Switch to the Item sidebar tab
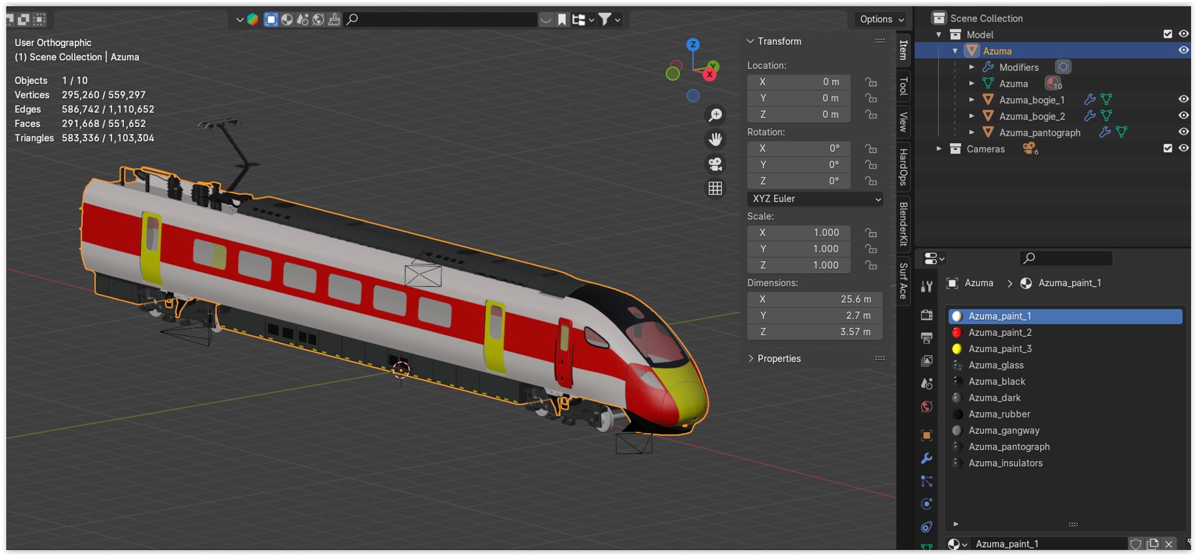Viewport: 1196px width, 555px height. (903, 50)
